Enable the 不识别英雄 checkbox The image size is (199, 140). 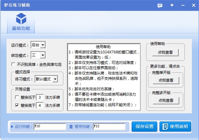(x=13, y=64)
